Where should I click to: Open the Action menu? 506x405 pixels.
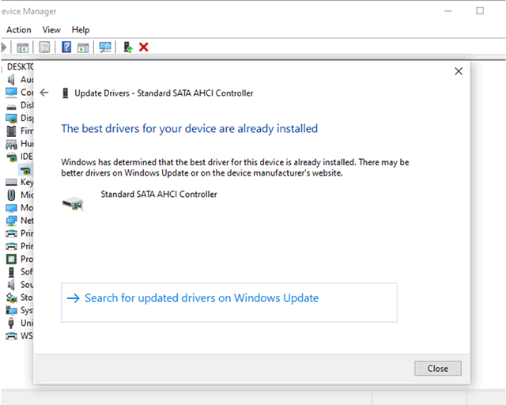19,30
